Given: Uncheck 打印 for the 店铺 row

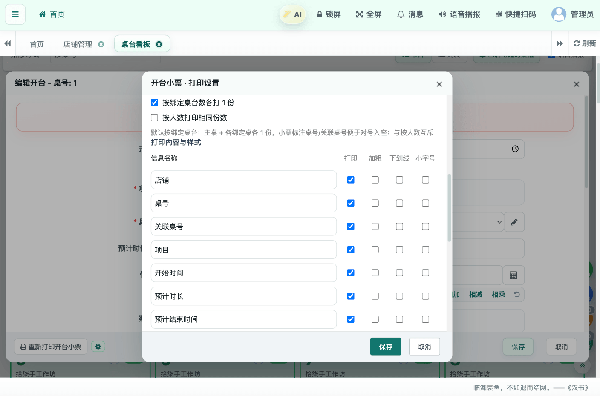Looking at the screenshot, I should (351, 180).
